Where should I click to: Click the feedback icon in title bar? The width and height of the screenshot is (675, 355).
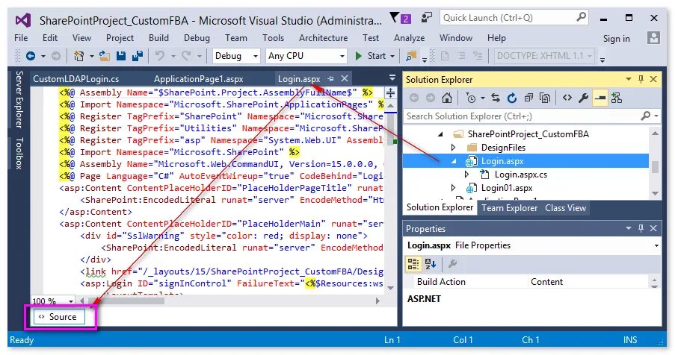[x=426, y=18]
